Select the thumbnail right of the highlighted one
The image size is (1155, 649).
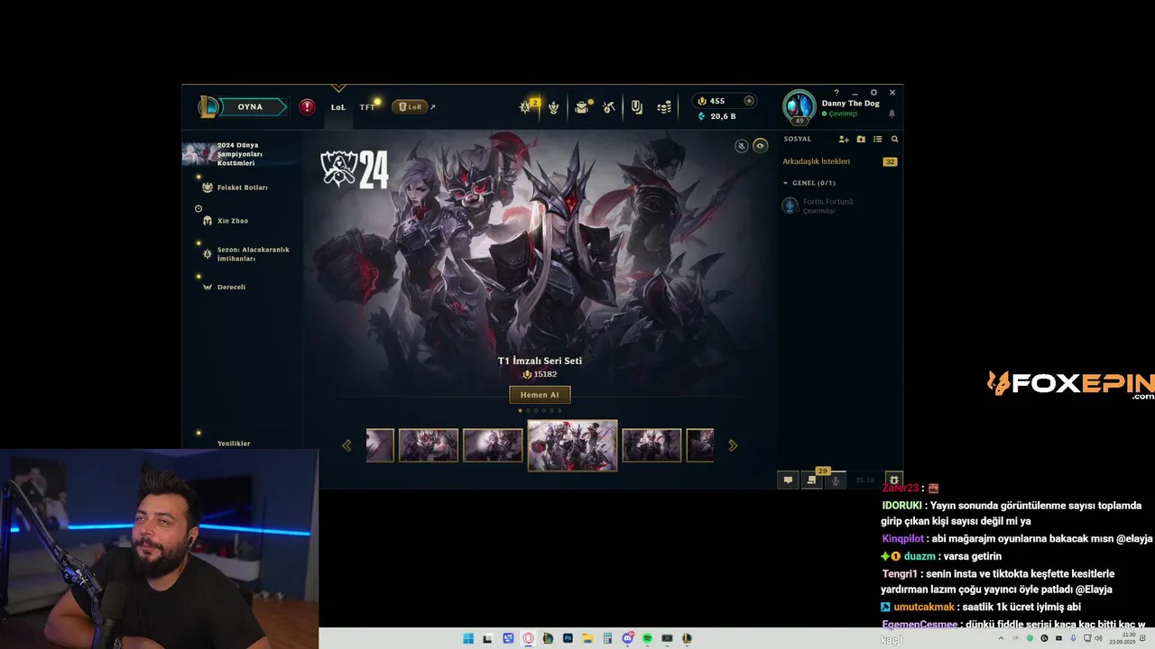coord(651,445)
